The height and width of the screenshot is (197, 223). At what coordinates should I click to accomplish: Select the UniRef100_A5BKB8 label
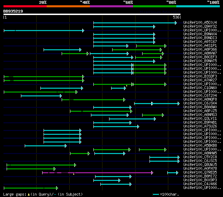pyautogui.click(x=200, y=146)
